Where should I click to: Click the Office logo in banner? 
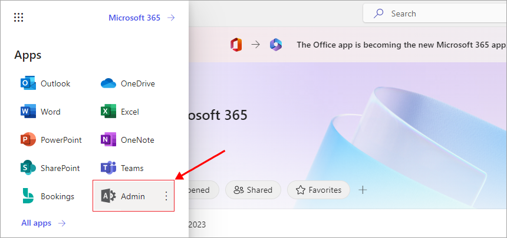coord(237,45)
